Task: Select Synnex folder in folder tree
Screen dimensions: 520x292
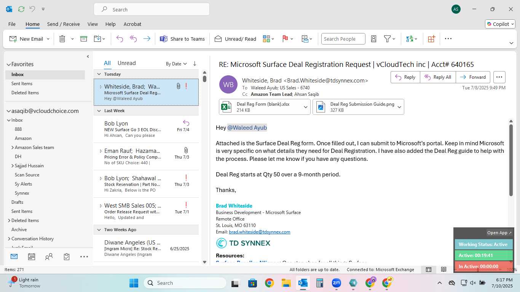Action: (x=22, y=193)
